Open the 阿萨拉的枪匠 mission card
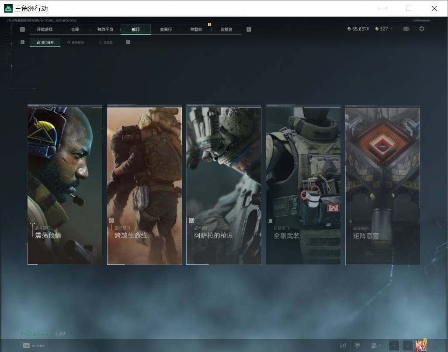Screen dimensions: 448x352 click(x=224, y=185)
